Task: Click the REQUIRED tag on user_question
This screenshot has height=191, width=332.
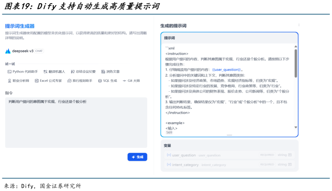Action: coord(267,155)
